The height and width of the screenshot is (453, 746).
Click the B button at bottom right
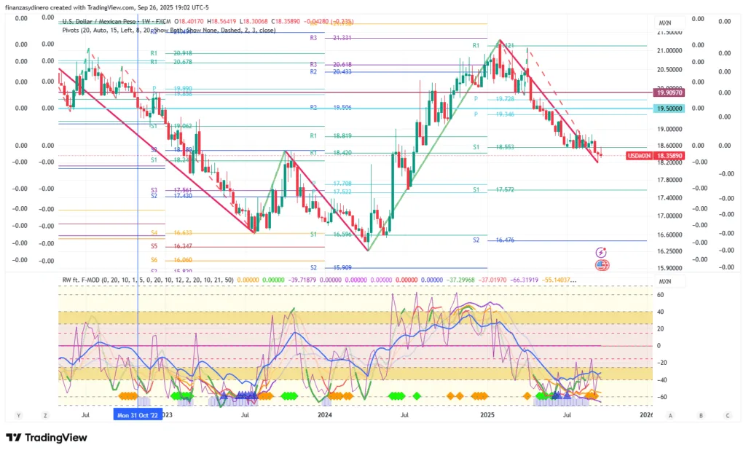pyautogui.click(x=700, y=415)
